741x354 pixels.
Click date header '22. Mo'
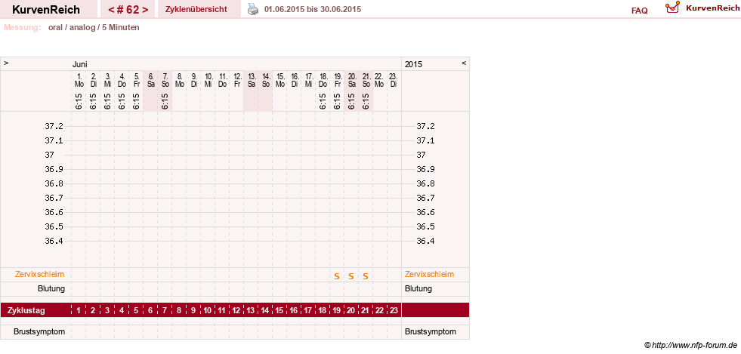tap(379, 80)
